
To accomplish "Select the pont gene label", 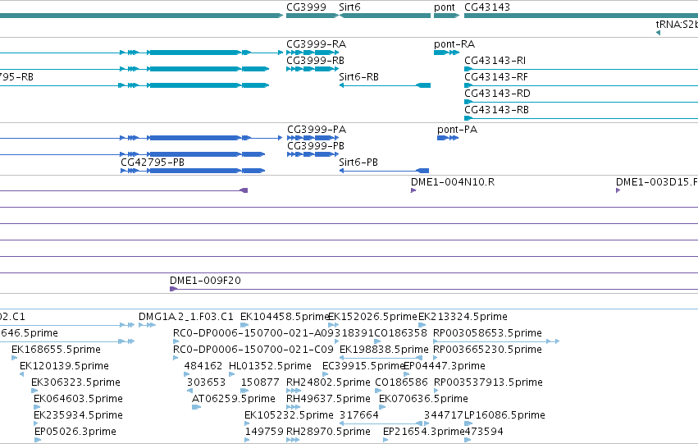I will pos(445,7).
